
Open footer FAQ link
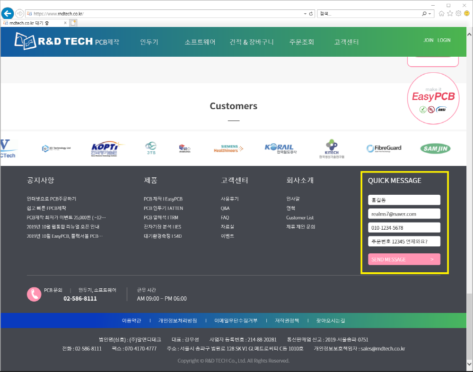point(225,217)
